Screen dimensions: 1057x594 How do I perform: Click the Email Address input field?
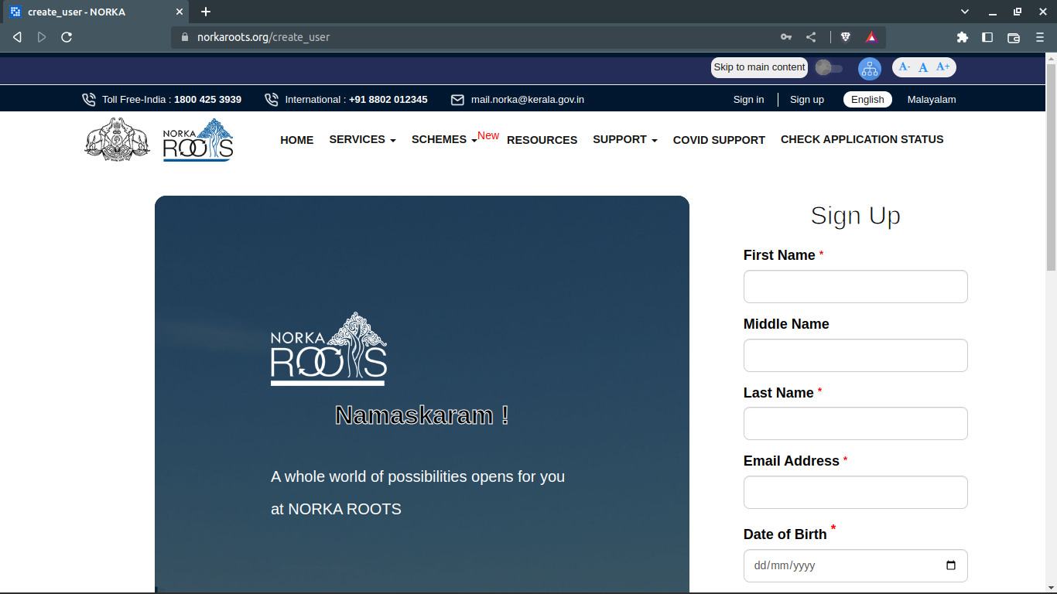click(x=856, y=493)
